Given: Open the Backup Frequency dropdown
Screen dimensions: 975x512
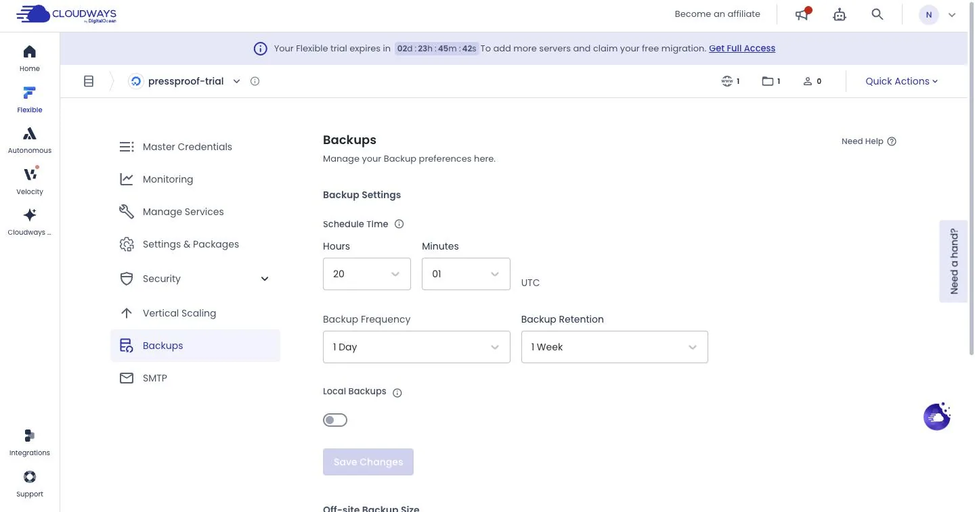Looking at the screenshot, I should (416, 347).
